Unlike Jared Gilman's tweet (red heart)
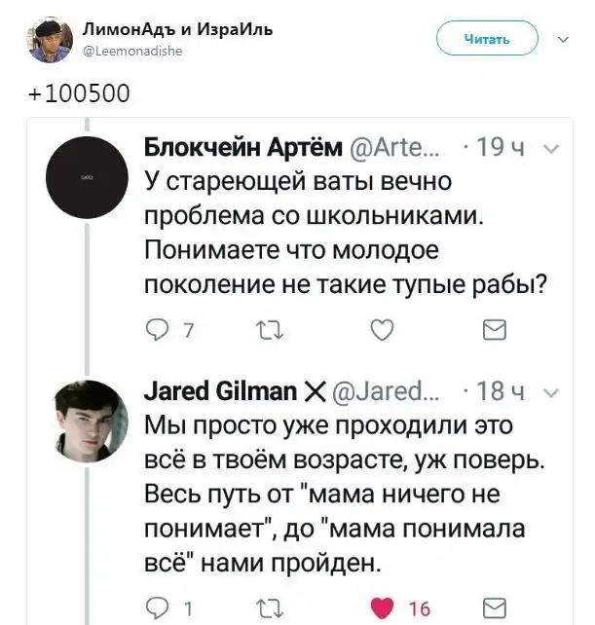Viewport: 595px width, 625px height. pyautogui.click(x=383, y=608)
